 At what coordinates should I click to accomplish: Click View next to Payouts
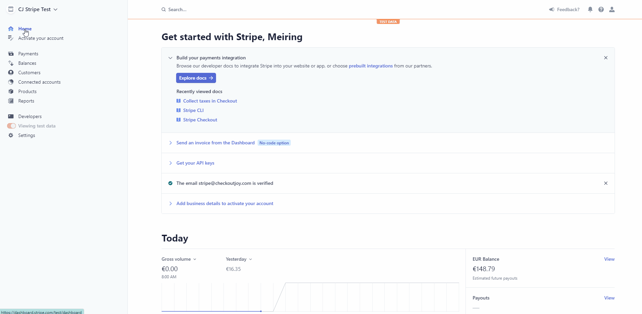click(609, 298)
